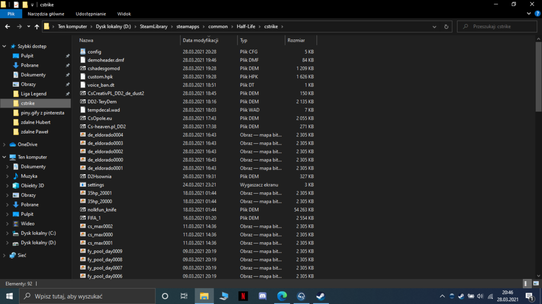Viewport: 542px width, 304px height.
Task: Select the fy_pool_day0009 file
Action: coord(105,251)
